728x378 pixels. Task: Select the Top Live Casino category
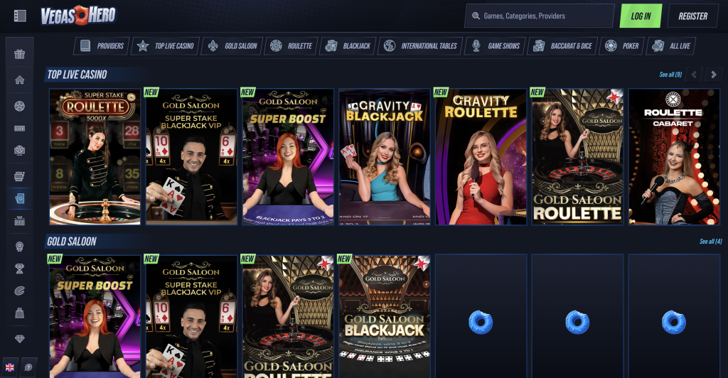tap(166, 46)
